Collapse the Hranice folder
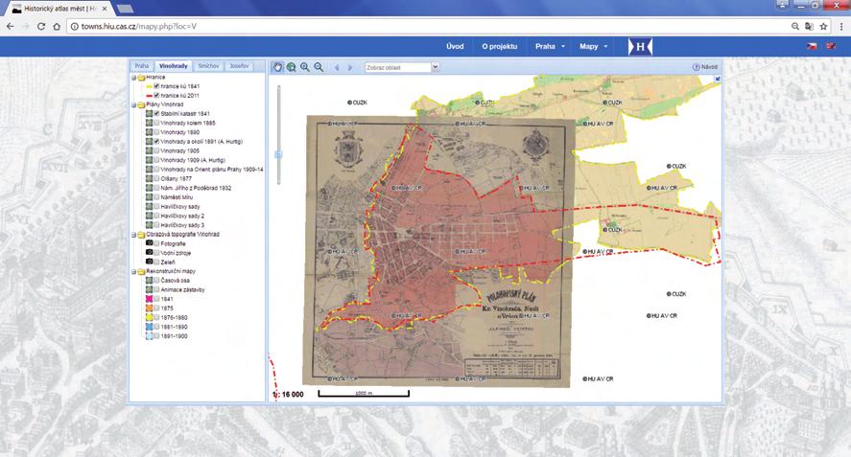This screenshot has width=851, height=457. [x=133, y=78]
